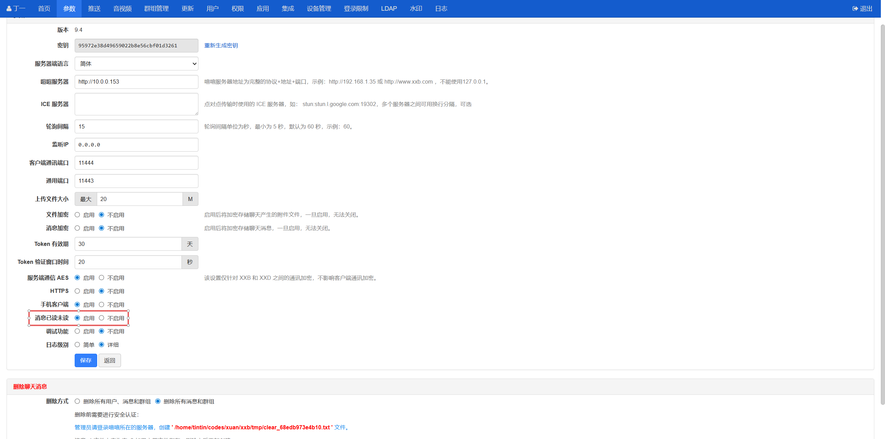The height and width of the screenshot is (439, 885).
Task: Enable the file encryption radio option
Action: click(x=77, y=215)
